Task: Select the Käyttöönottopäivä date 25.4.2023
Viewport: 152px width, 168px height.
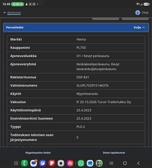Action: point(84,110)
